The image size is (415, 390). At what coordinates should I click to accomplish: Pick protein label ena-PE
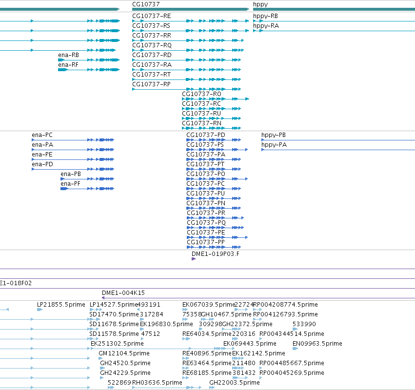click(42, 155)
